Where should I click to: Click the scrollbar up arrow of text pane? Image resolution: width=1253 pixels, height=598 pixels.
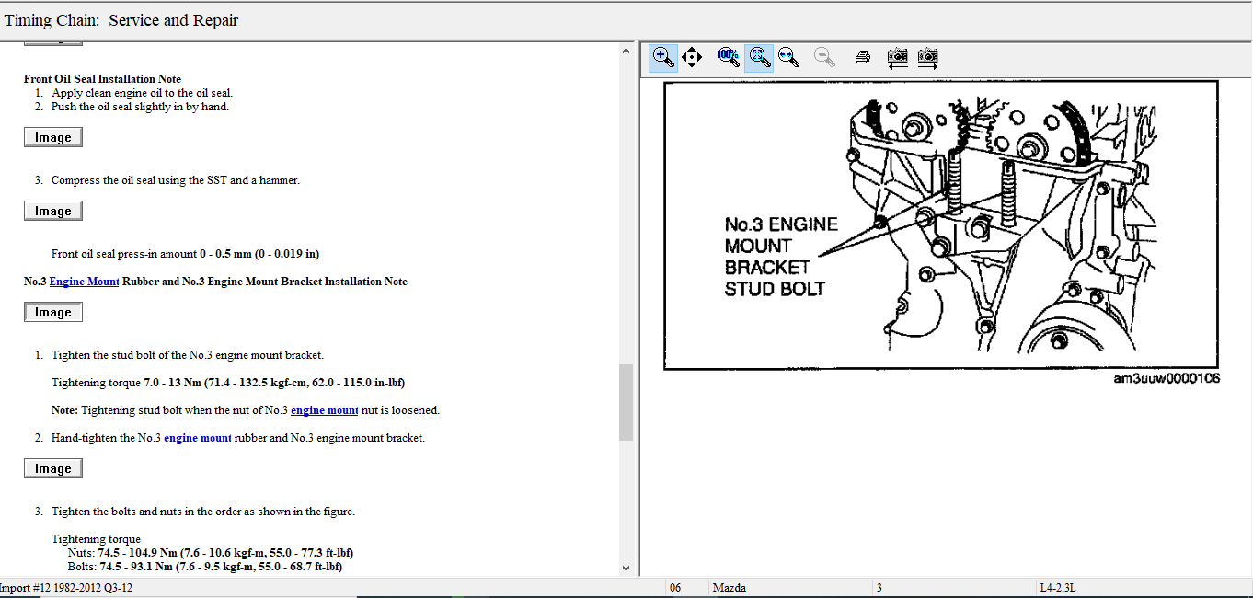(626, 50)
